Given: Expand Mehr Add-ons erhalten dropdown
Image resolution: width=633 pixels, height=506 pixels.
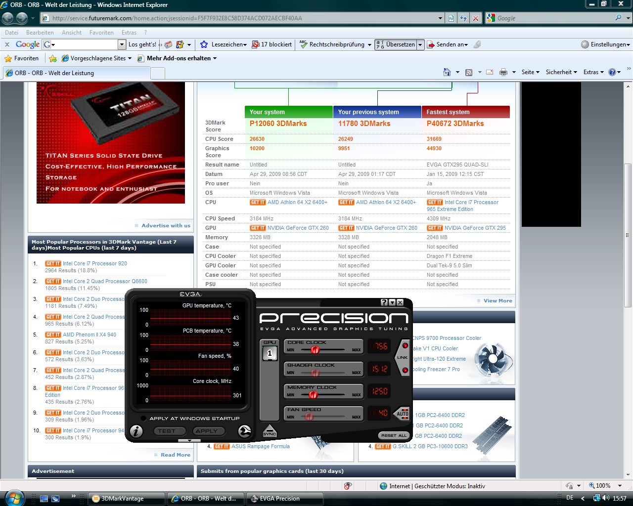Looking at the screenshot, I should click(215, 58).
